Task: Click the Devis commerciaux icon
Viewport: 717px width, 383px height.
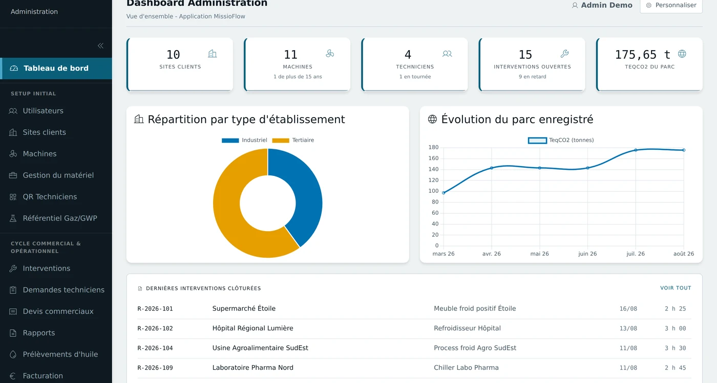Action: 13,311
